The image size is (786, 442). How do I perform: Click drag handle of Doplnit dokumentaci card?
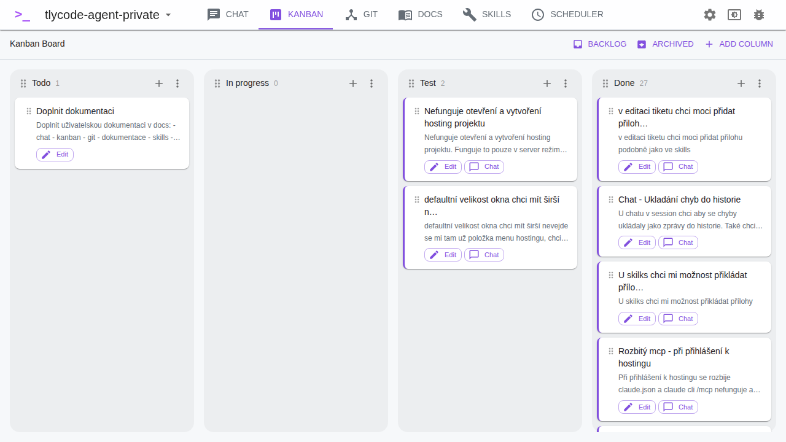(x=29, y=111)
